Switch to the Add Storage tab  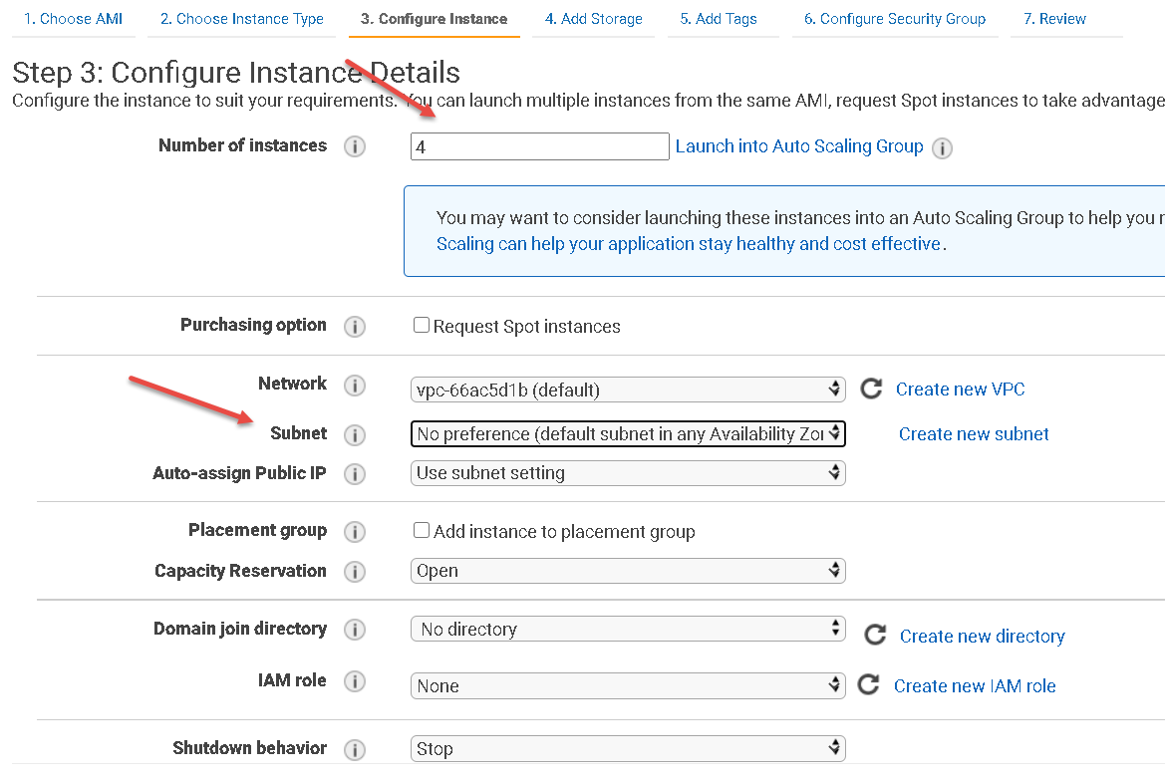[594, 18]
